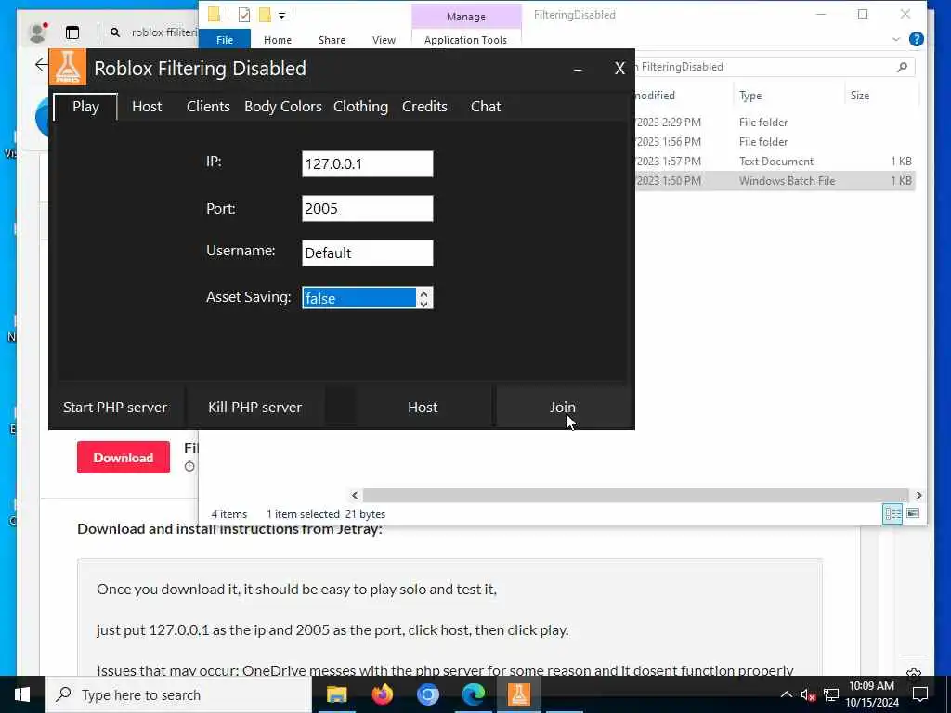Select the Text Document row
Screen dimensions: 951x713
point(774,162)
